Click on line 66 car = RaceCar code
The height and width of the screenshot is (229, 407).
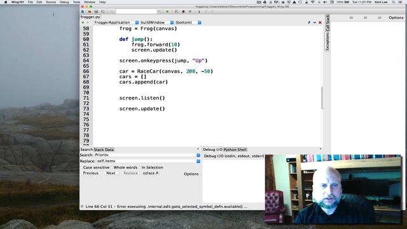click(x=166, y=71)
